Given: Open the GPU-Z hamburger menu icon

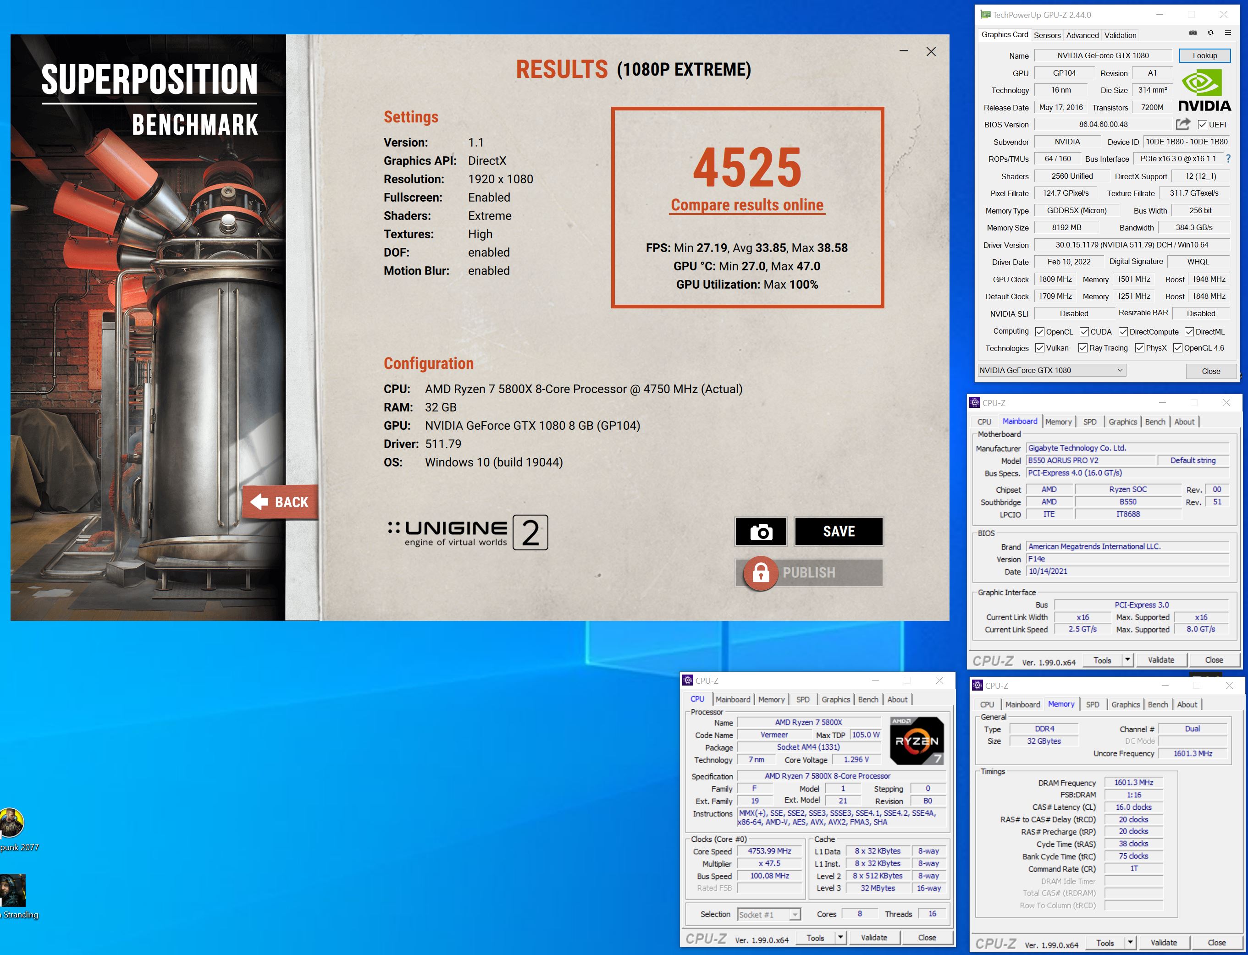Looking at the screenshot, I should (x=1228, y=33).
